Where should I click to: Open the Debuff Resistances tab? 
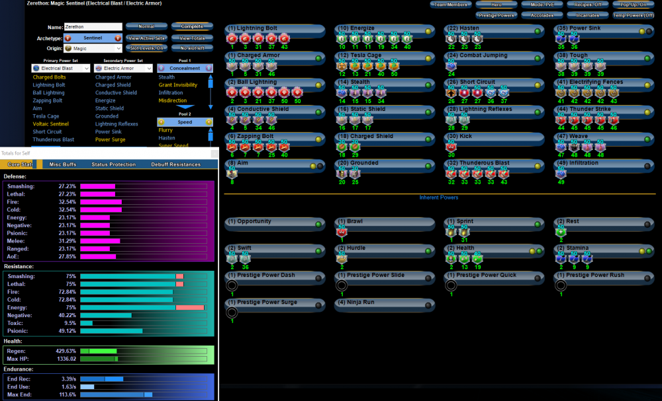click(x=175, y=164)
